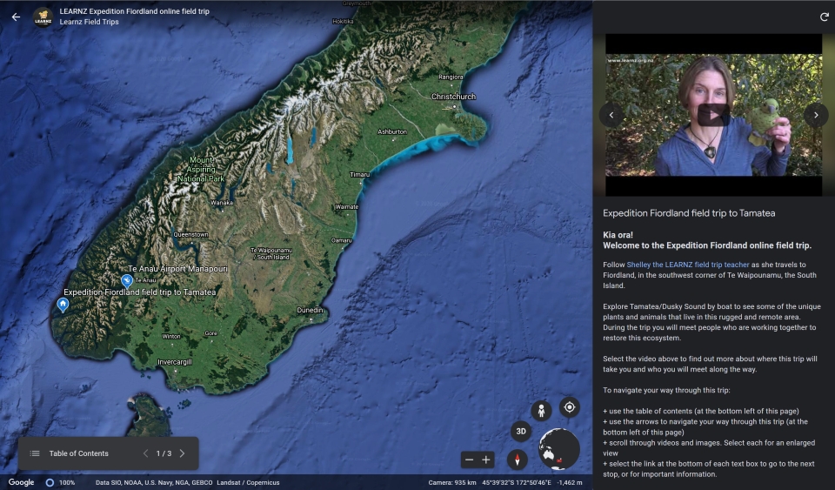Click the Christchurch map label
This screenshot has height=490, width=835.
[x=453, y=97]
